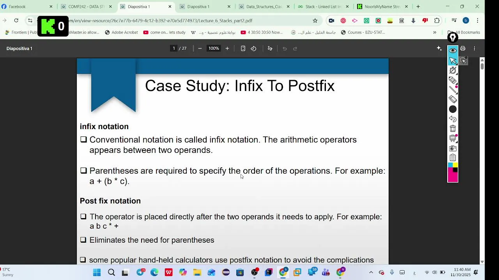Clear annotations with the trash can icon
The image size is (499, 280).
[x=453, y=129]
